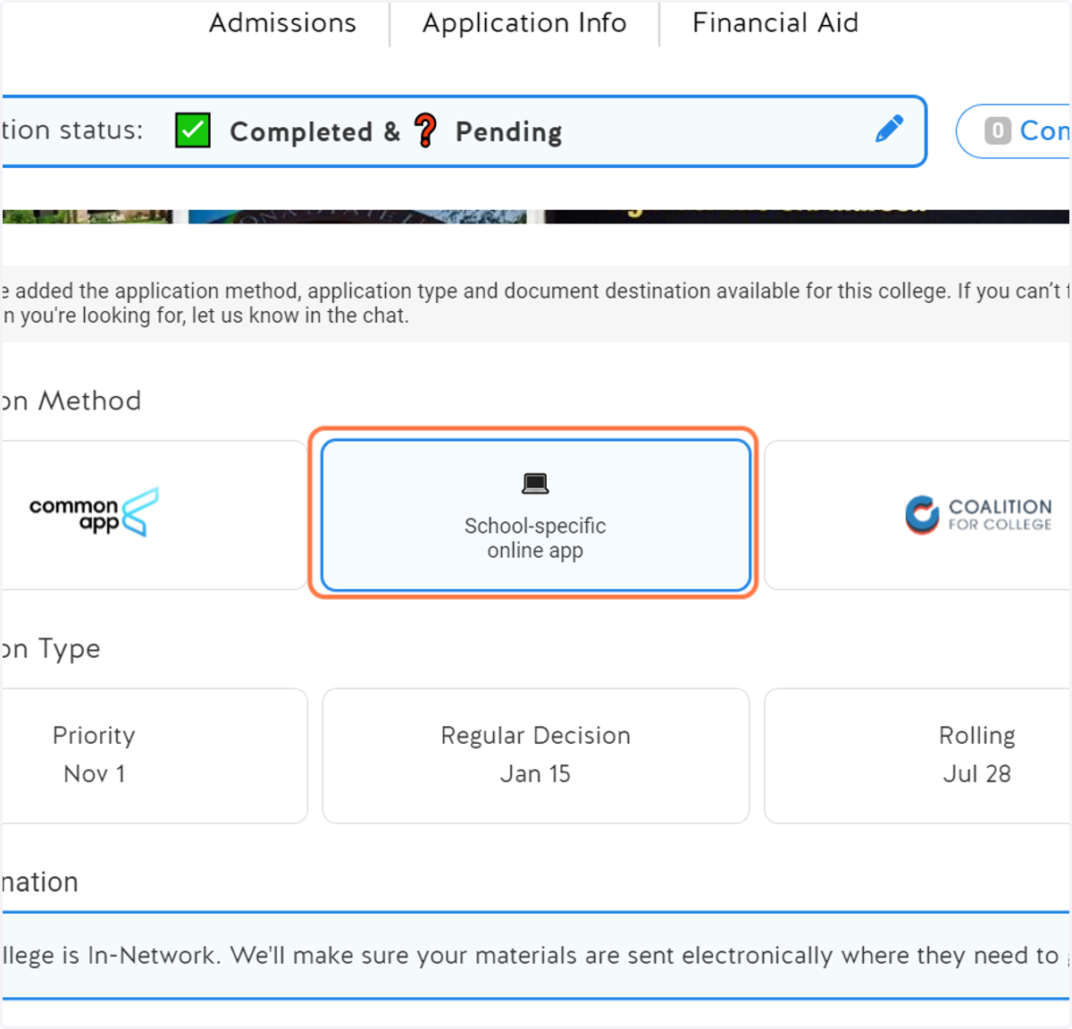Select Rolling Jul 28 application type
Viewport: 1072px width, 1029px height.
(918, 755)
